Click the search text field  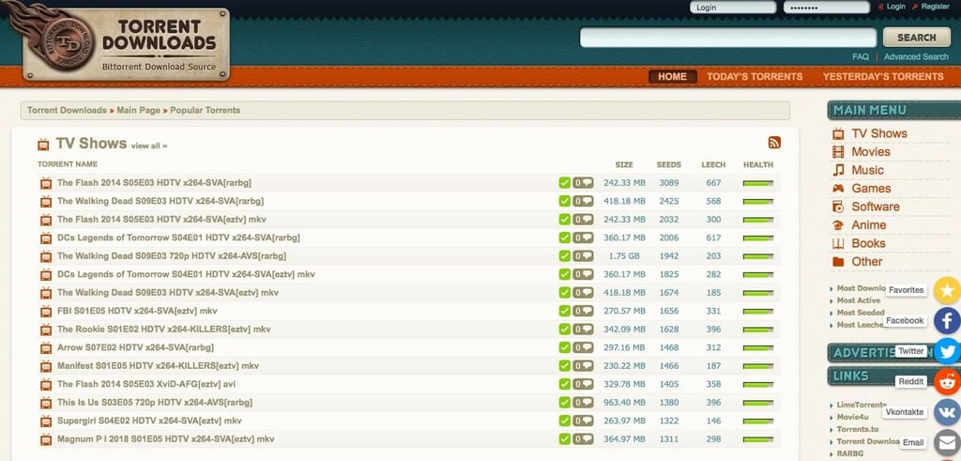(728, 38)
